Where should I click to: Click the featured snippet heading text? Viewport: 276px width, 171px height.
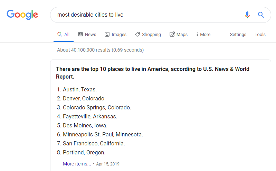(x=153, y=73)
